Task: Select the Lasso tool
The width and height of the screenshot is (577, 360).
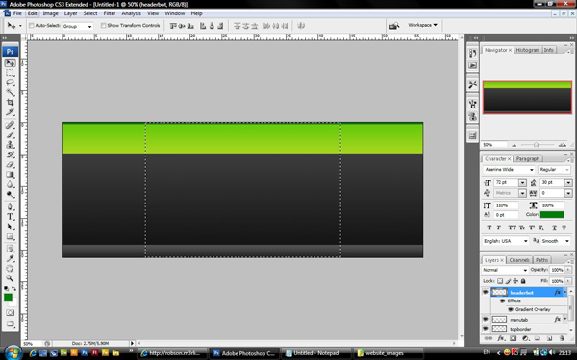Action: pyautogui.click(x=11, y=83)
